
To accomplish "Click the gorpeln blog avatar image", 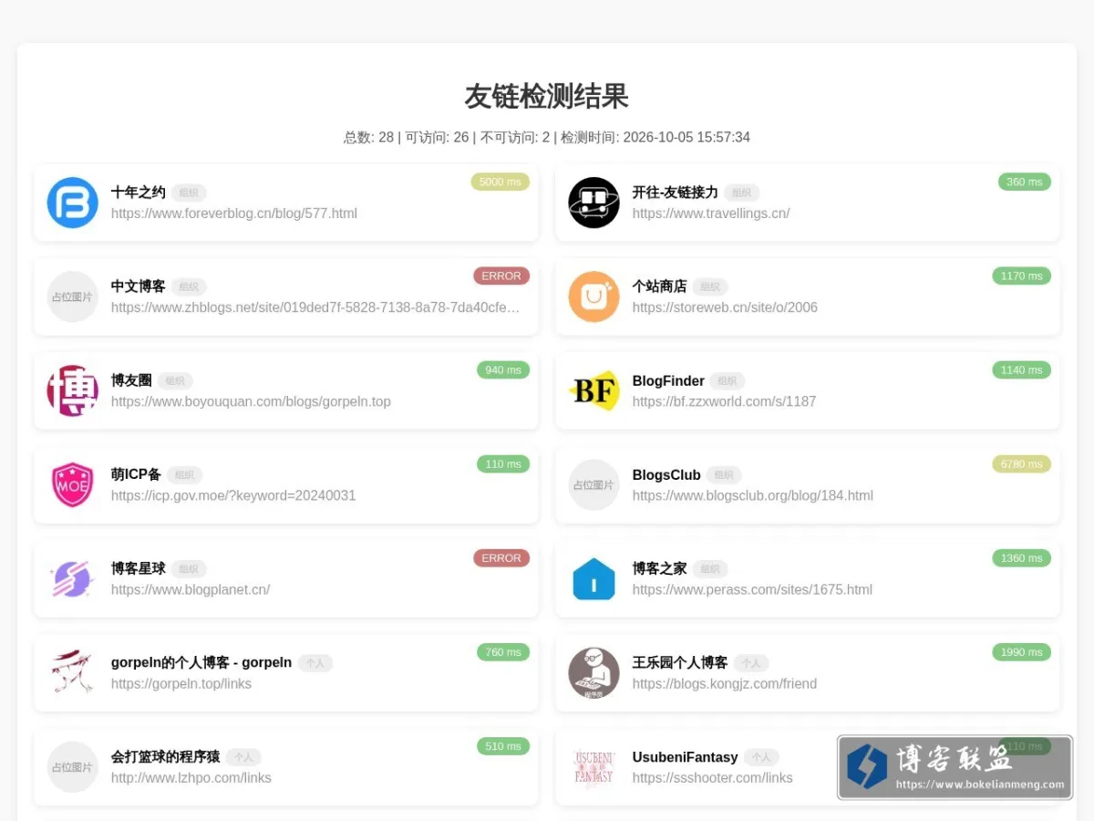I will pos(72,672).
